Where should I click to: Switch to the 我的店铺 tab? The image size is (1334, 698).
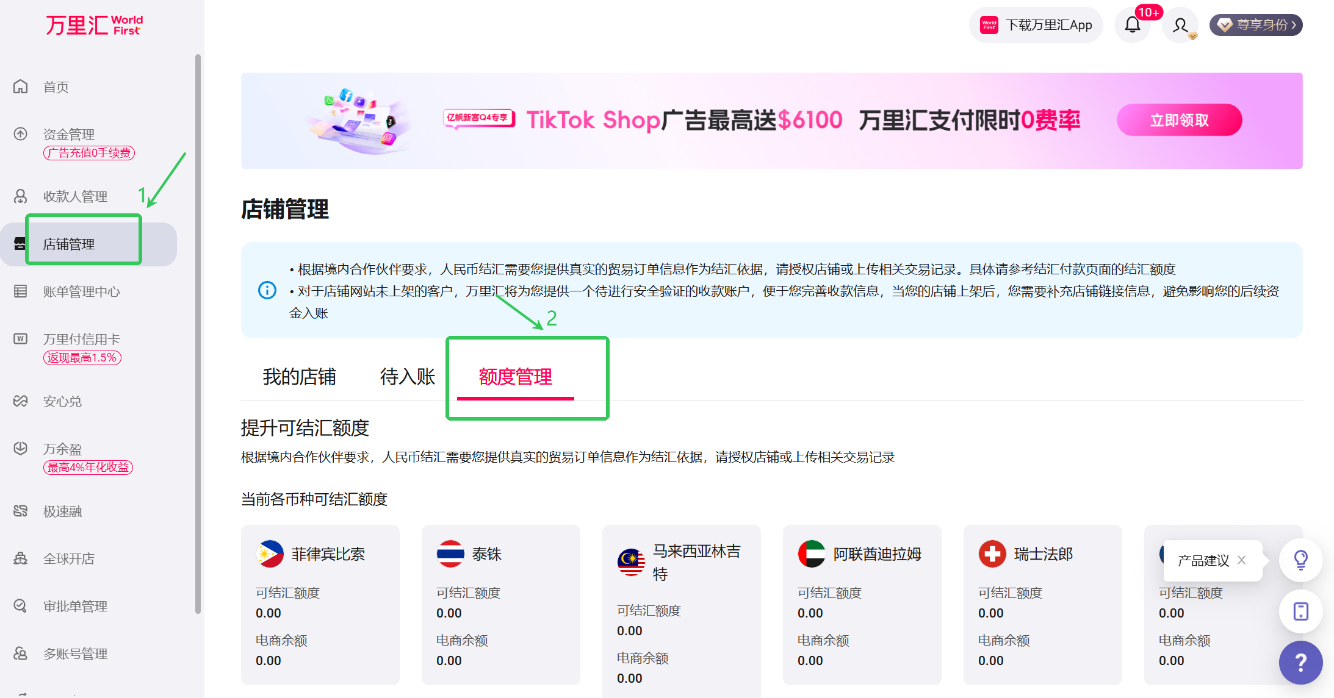point(299,377)
